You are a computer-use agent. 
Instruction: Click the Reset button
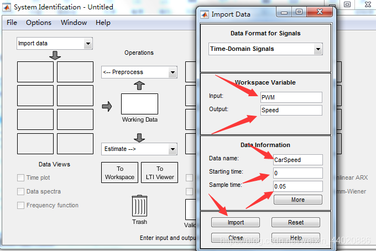coord(296,222)
